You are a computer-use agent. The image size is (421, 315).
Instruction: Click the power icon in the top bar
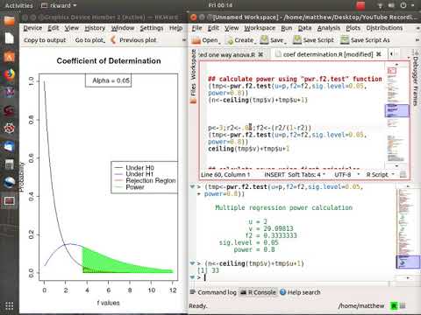pyautogui.click(x=403, y=5)
